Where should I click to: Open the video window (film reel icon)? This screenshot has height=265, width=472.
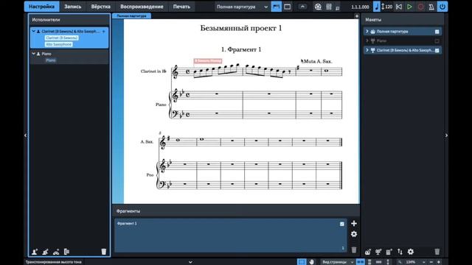click(318, 7)
